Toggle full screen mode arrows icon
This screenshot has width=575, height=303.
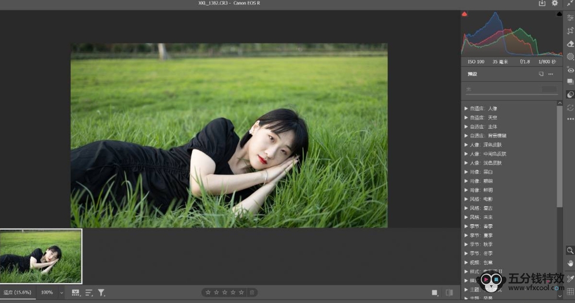[x=570, y=3]
